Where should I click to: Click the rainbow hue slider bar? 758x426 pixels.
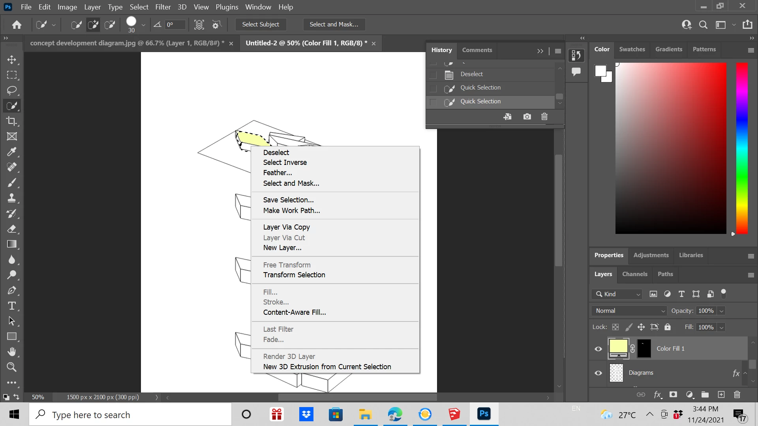(742, 148)
